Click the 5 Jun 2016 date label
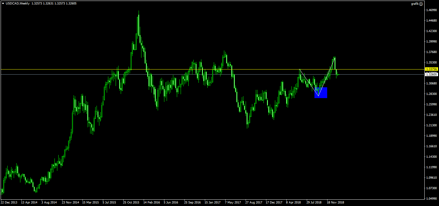439x206 pixels. pos(171,202)
